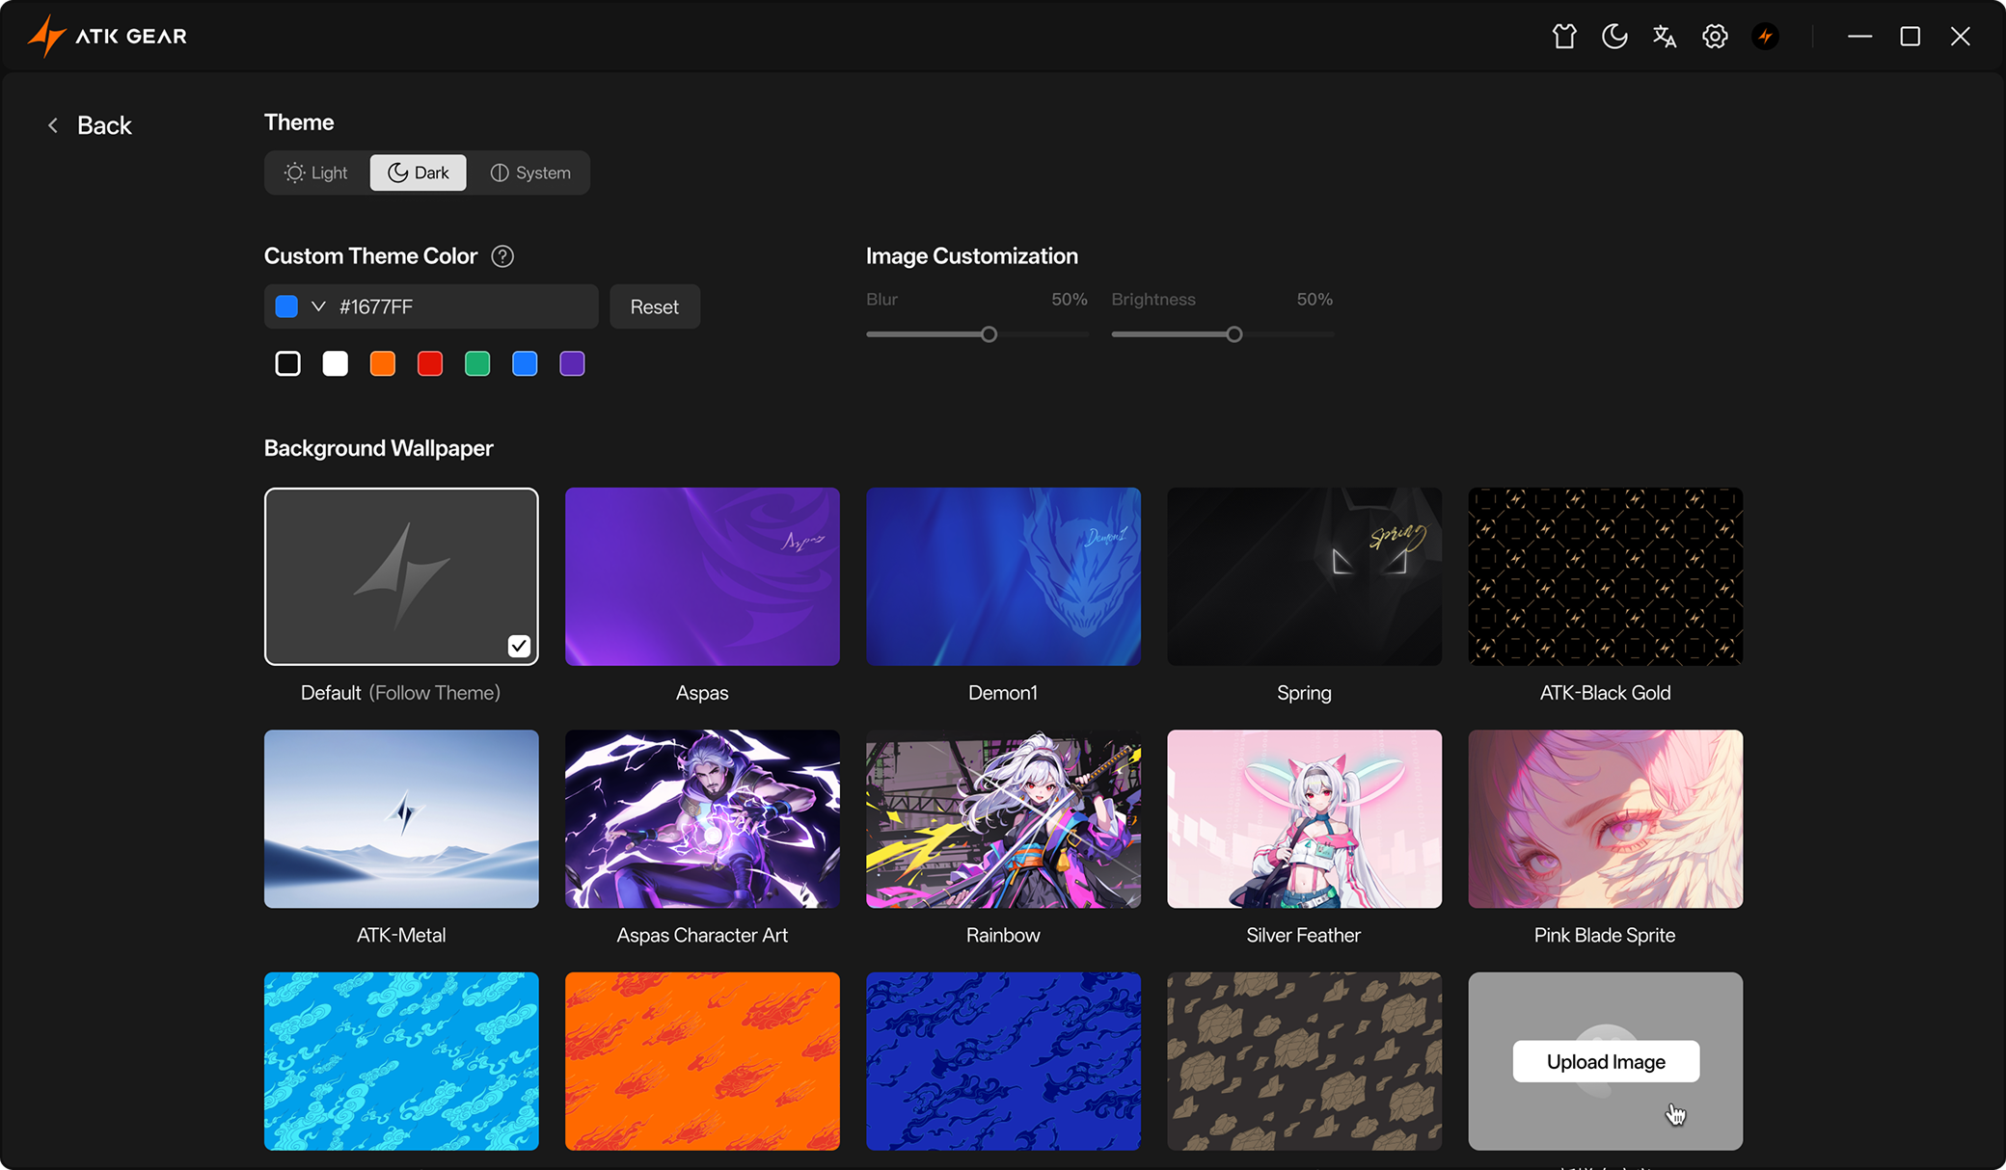Image resolution: width=2006 pixels, height=1170 pixels.
Task: Toggle the checkmark on Default wallpaper
Action: 519,646
